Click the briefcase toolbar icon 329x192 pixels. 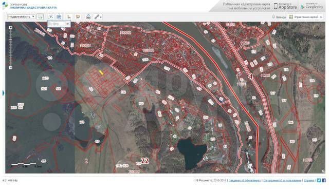59,17
